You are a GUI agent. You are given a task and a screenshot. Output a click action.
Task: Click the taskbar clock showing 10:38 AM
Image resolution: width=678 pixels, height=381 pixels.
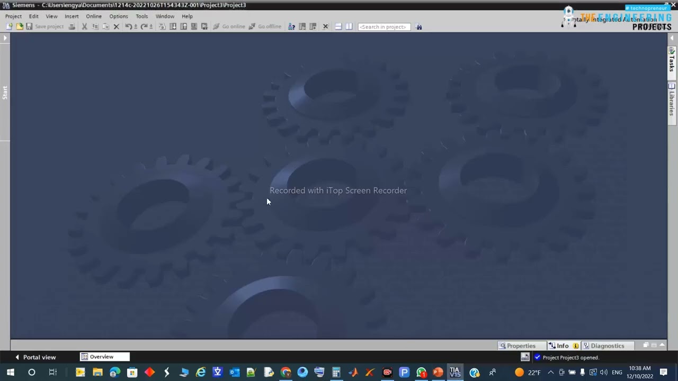[640, 373]
